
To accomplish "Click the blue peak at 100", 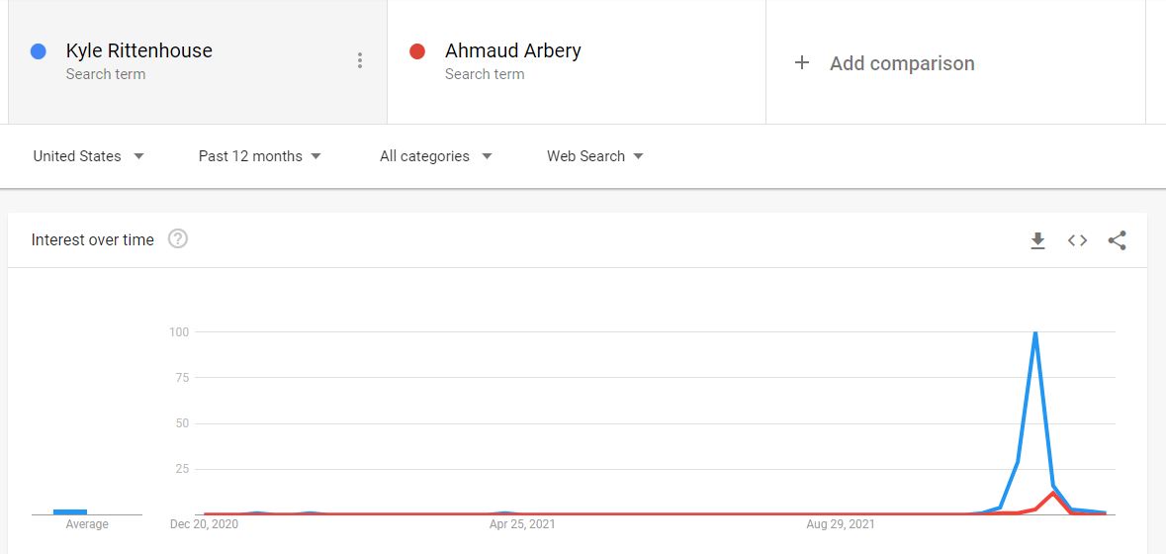I will coord(1035,332).
